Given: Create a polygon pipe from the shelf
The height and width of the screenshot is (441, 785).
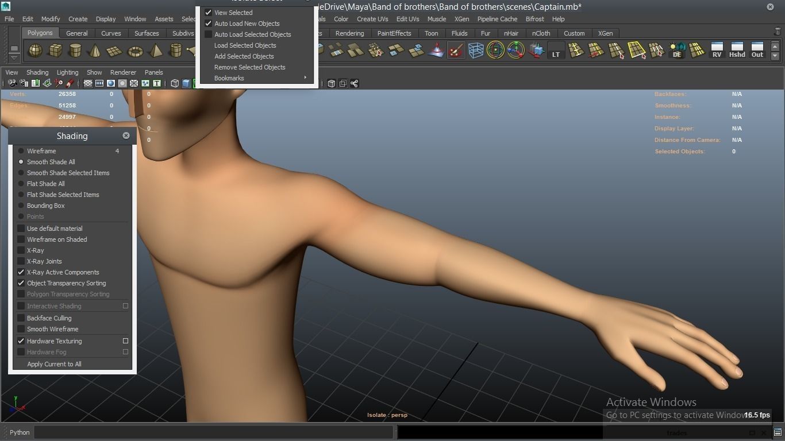Looking at the screenshot, I should (x=175, y=51).
